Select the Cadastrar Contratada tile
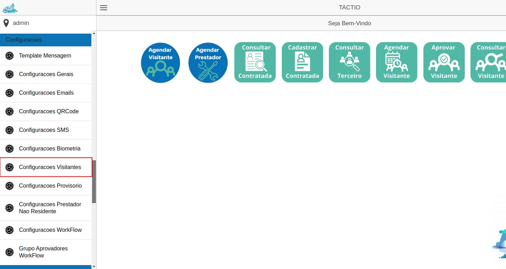 (302, 62)
